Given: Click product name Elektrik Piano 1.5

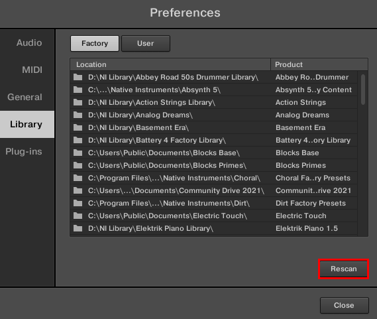Looking at the screenshot, I should [307, 228].
